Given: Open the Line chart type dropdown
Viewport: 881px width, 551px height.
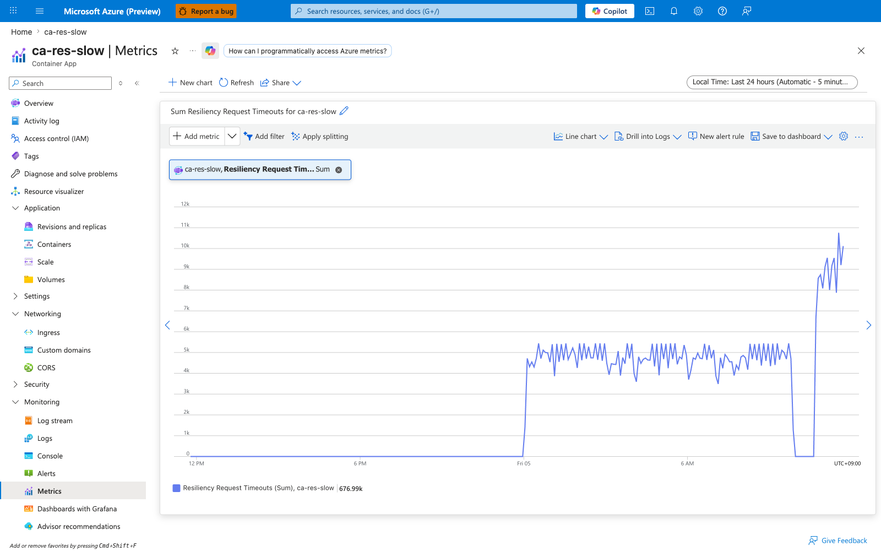Looking at the screenshot, I should pyautogui.click(x=581, y=136).
